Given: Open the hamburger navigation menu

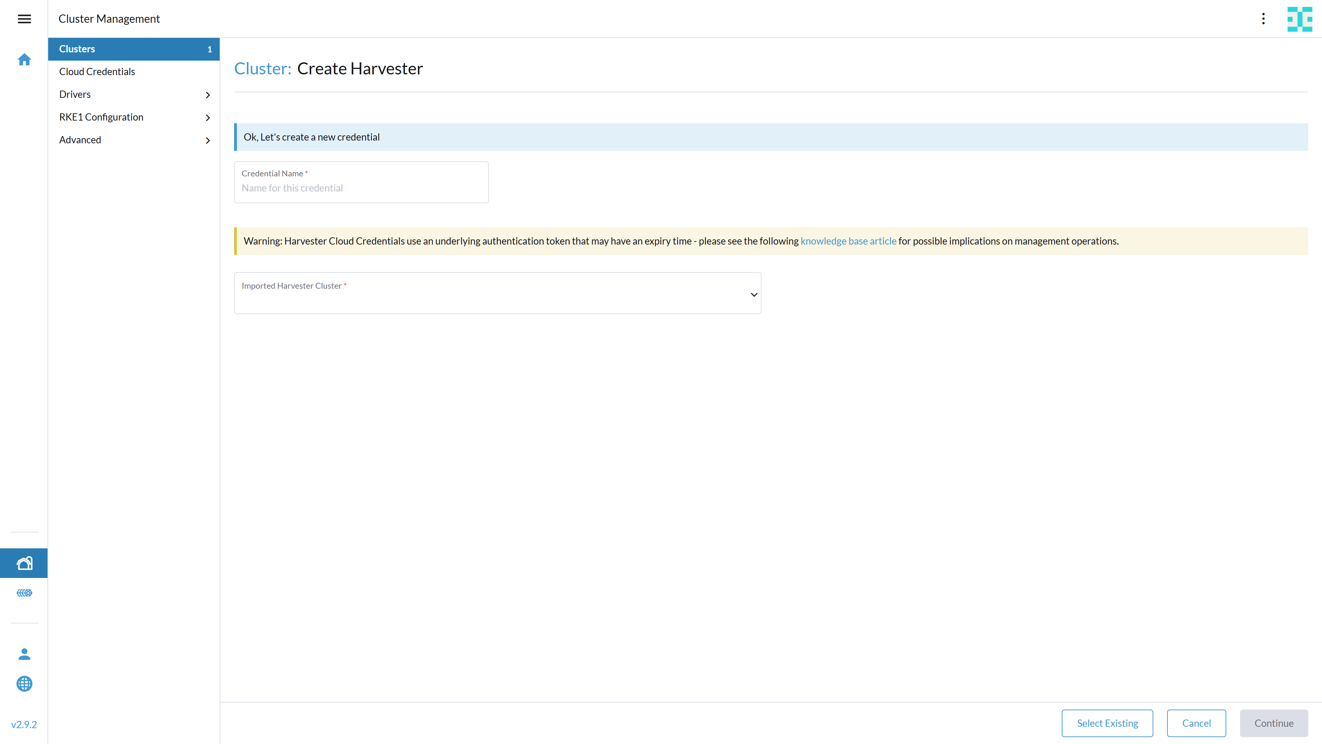Looking at the screenshot, I should (24, 19).
